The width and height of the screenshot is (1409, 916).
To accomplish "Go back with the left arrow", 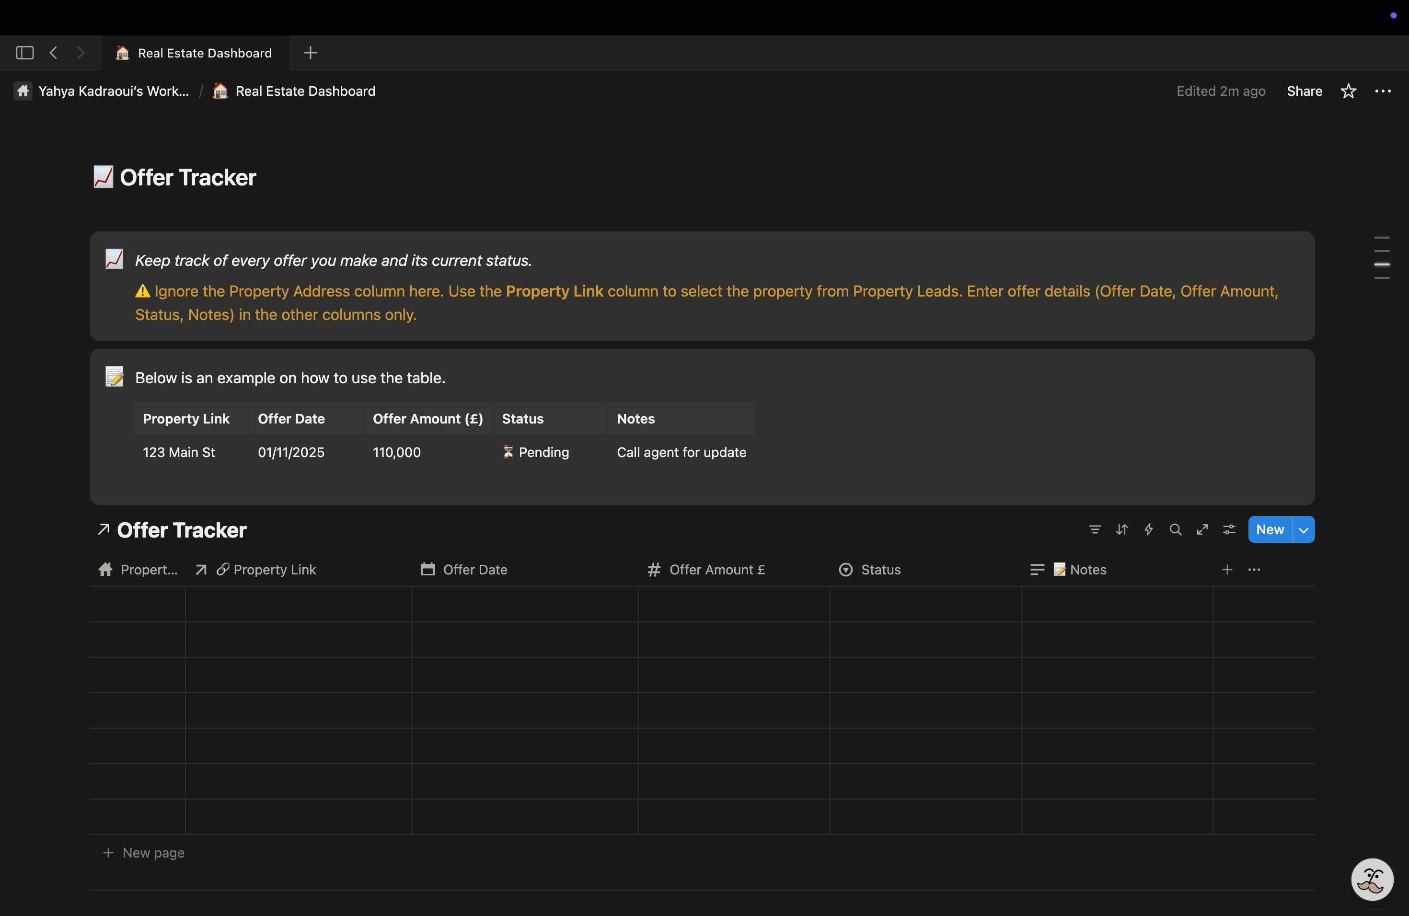I will tap(53, 53).
